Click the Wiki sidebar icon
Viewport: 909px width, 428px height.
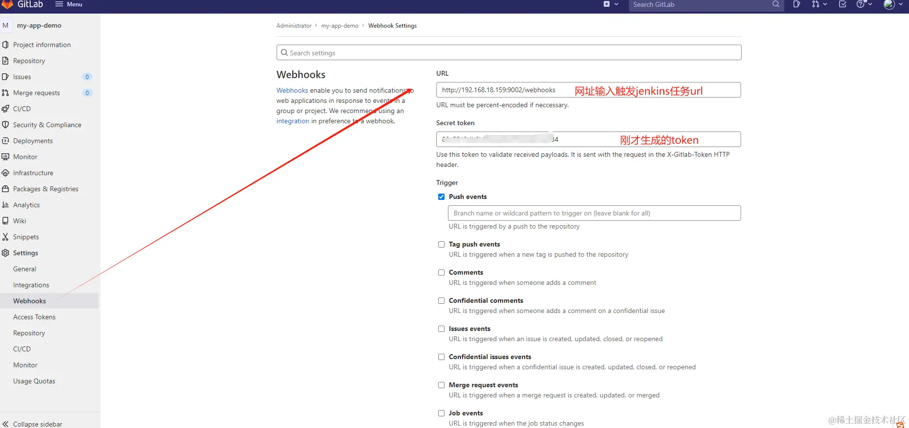tap(5, 221)
